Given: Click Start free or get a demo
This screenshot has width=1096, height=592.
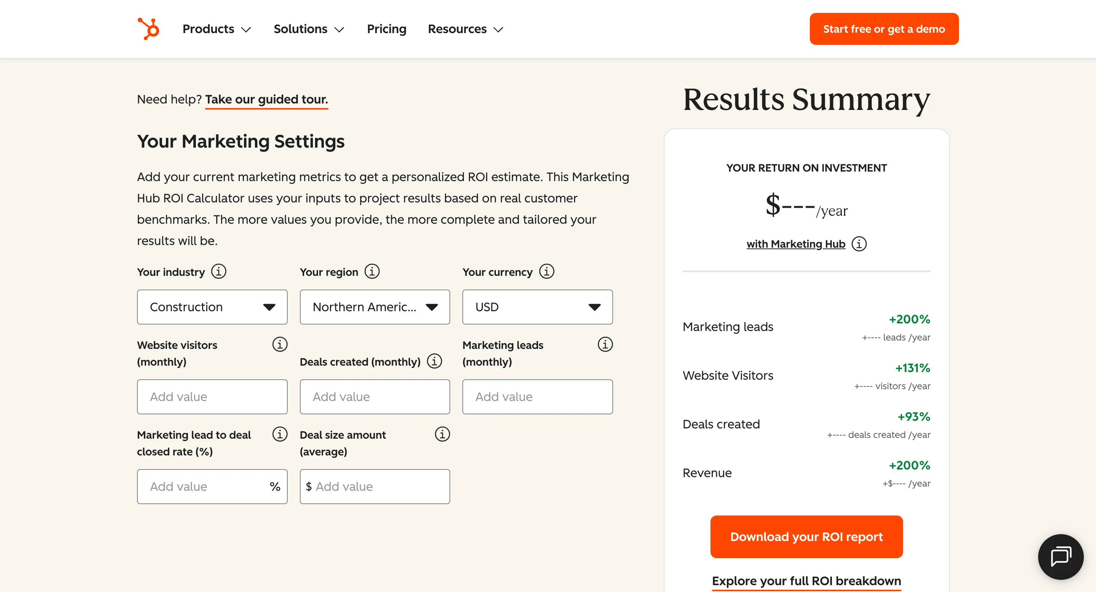Looking at the screenshot, I should coord(884,29).
